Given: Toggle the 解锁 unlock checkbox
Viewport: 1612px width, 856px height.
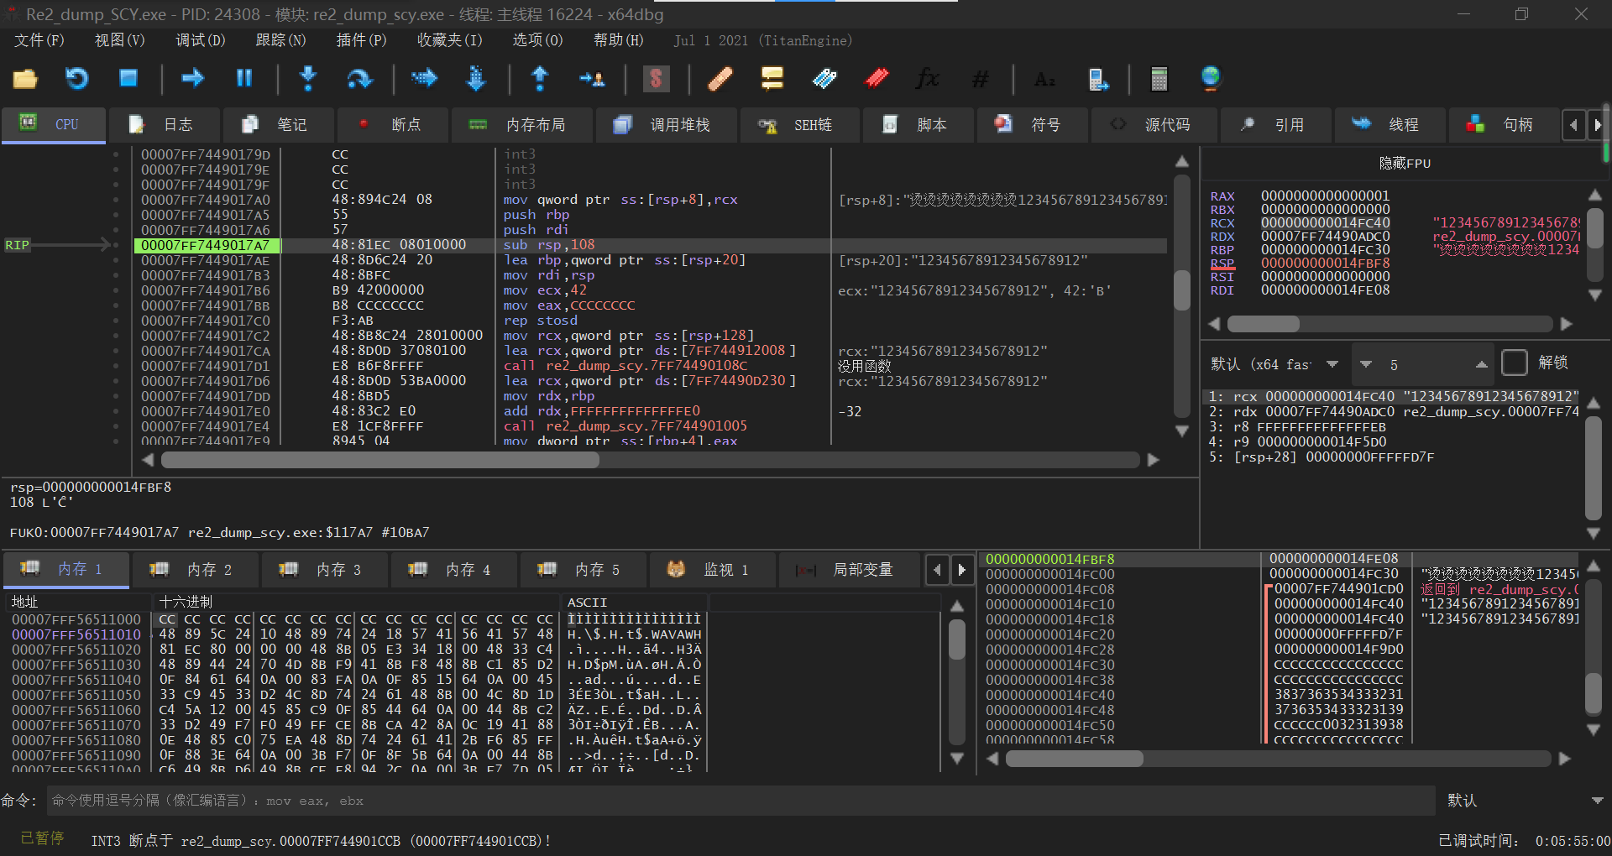Looking at the screenshot, I should (x=1514, y=363).
